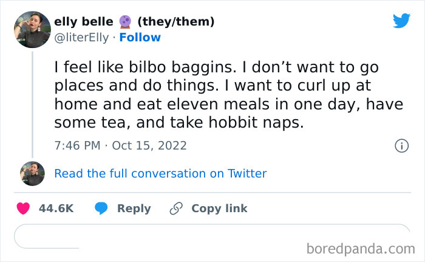Click the blue reply speech bubble icon
The width and height of the screenshot is (425, 262).
point(101,208)
